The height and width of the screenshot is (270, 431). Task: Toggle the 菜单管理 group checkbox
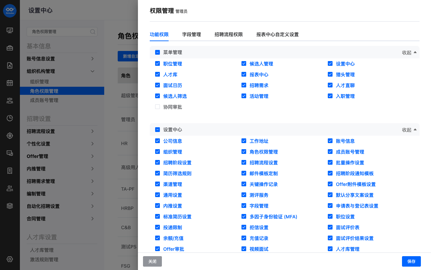tap(157, 52)
